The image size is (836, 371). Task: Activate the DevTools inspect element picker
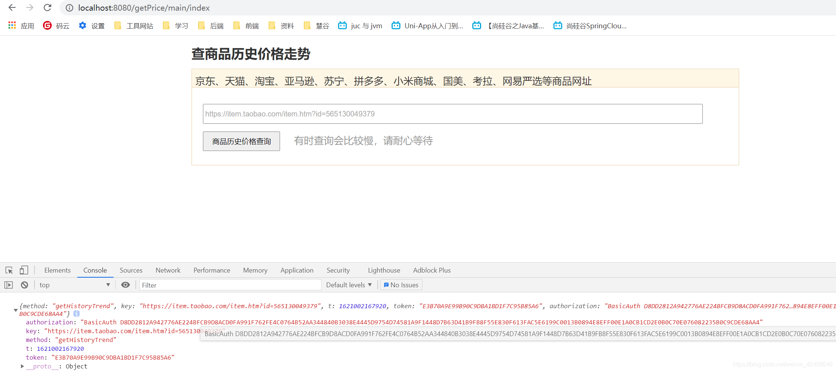pos(9,270)
